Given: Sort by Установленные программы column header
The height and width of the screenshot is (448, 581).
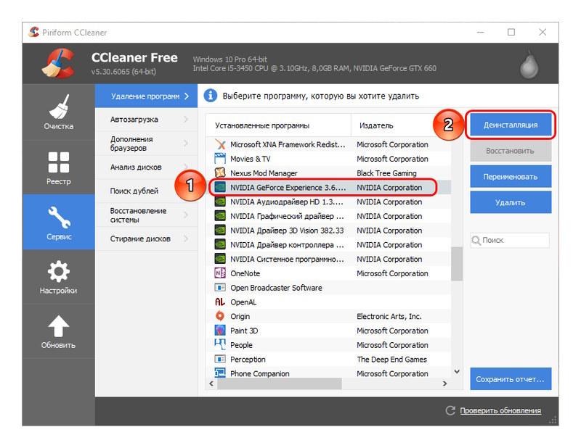Looking at the screenshot, I should tap(278, 125).
